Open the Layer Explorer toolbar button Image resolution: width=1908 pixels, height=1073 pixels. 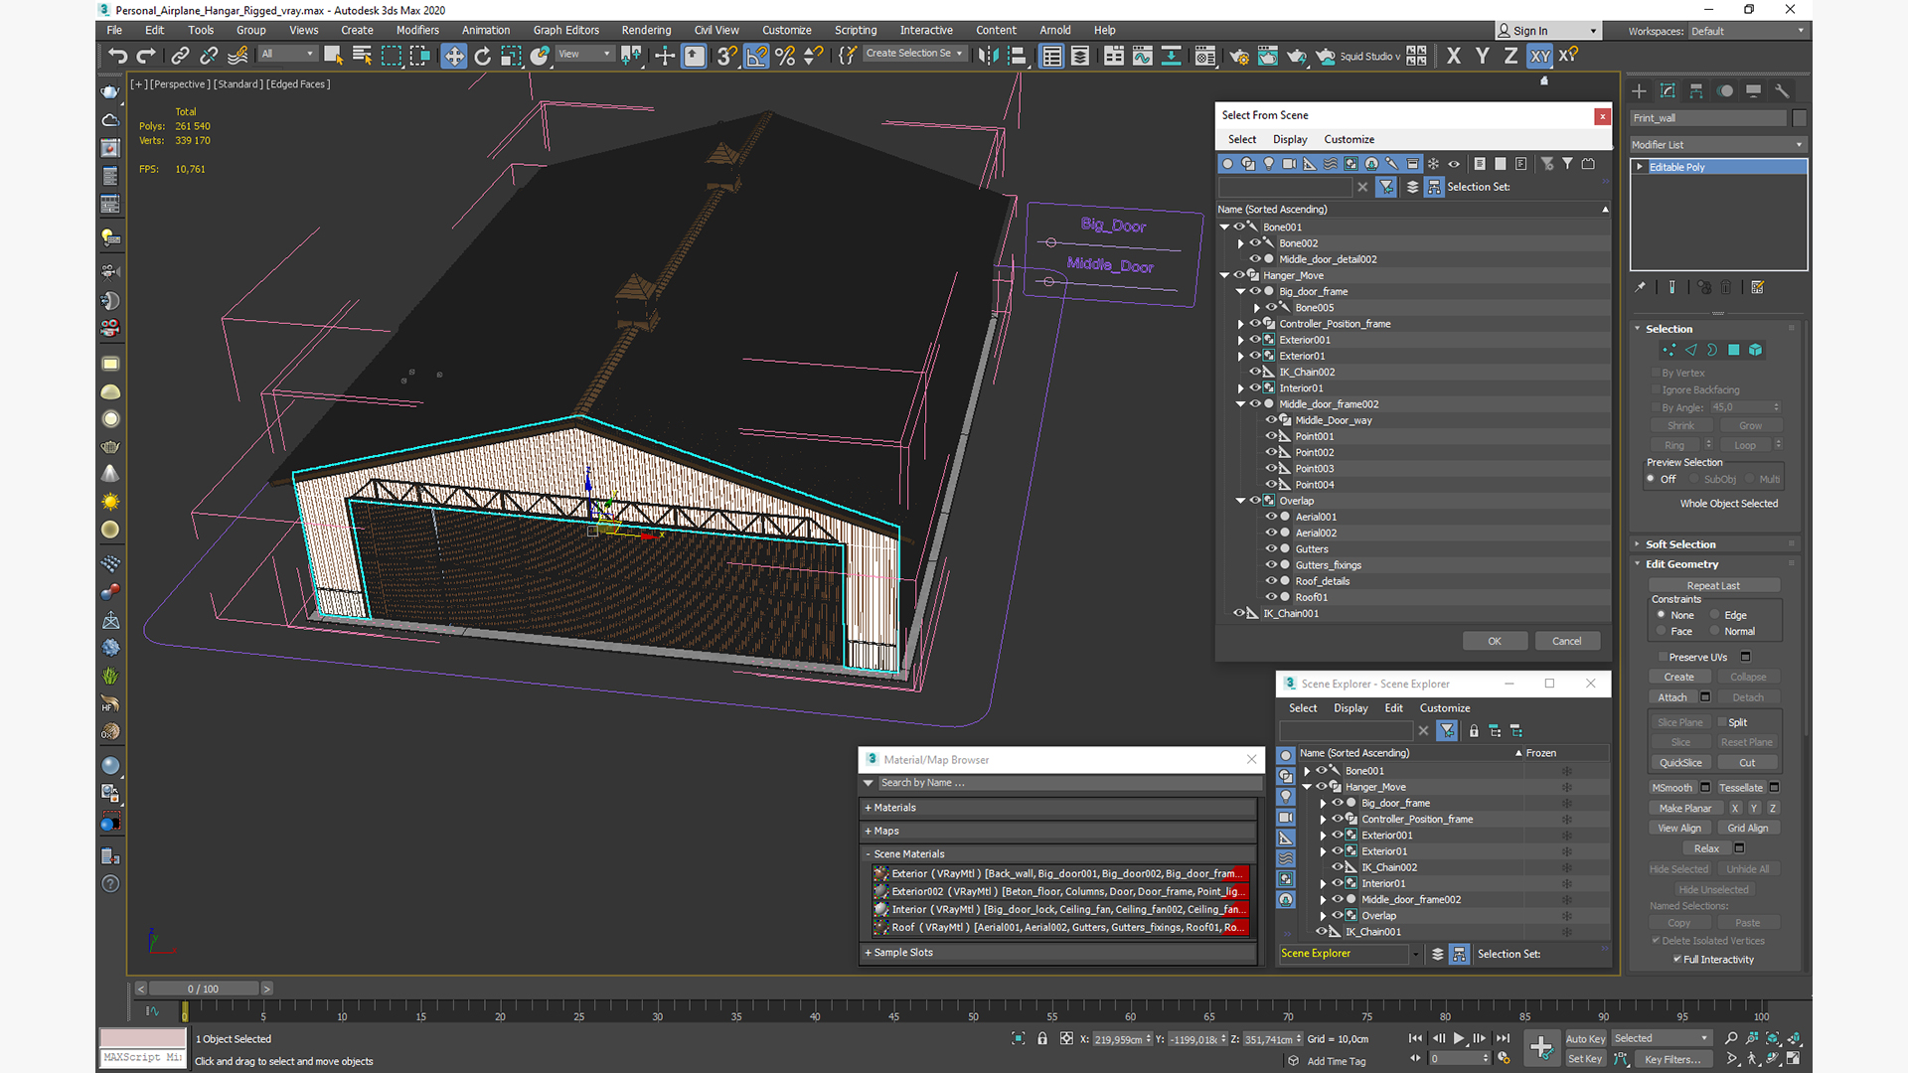coord(1080,56)
